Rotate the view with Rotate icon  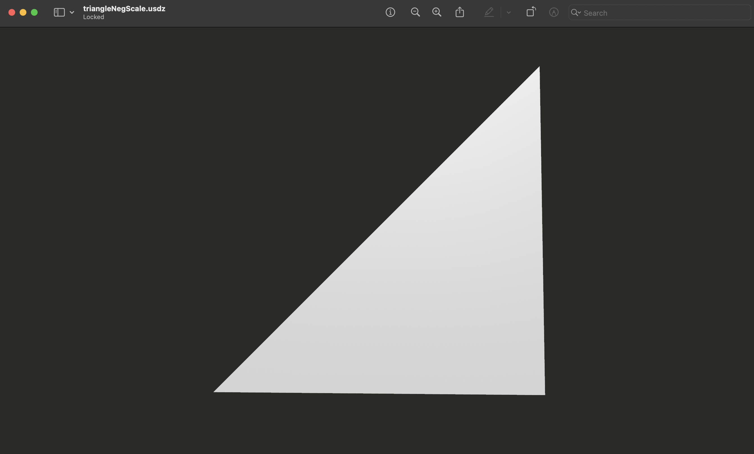click(531, 12)
